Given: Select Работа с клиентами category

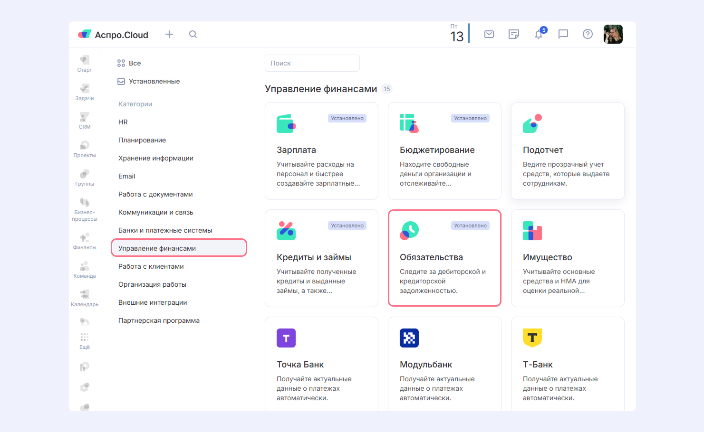Looking at the screenshot, I should click(x=151, y=266).
